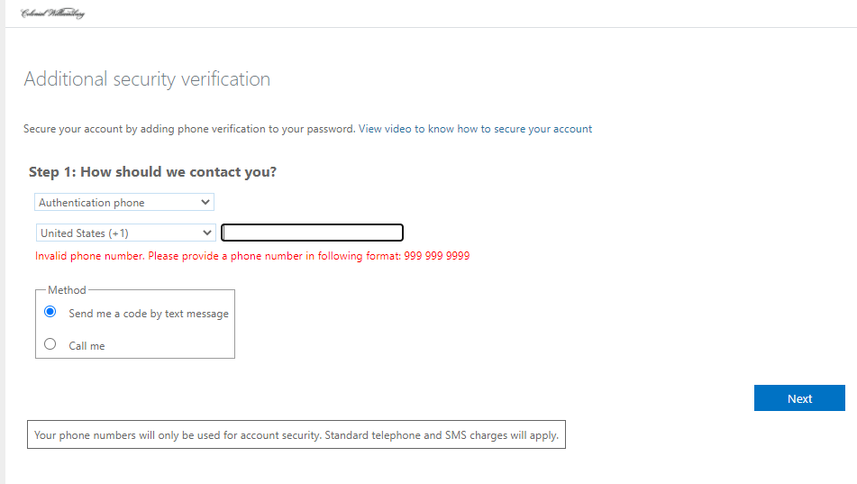Click the red invalid phone number error message
The image size is (857, 484).
point(252,256)
